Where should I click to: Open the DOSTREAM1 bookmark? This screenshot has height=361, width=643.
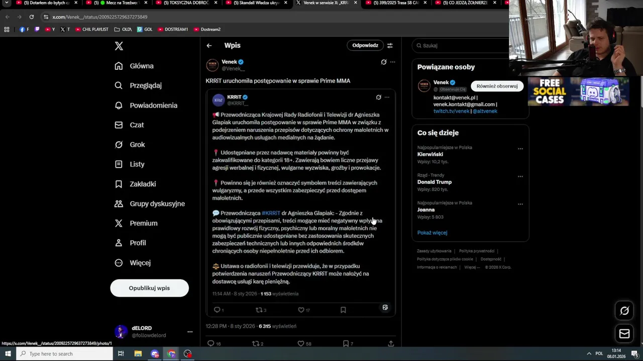(173, 30)
